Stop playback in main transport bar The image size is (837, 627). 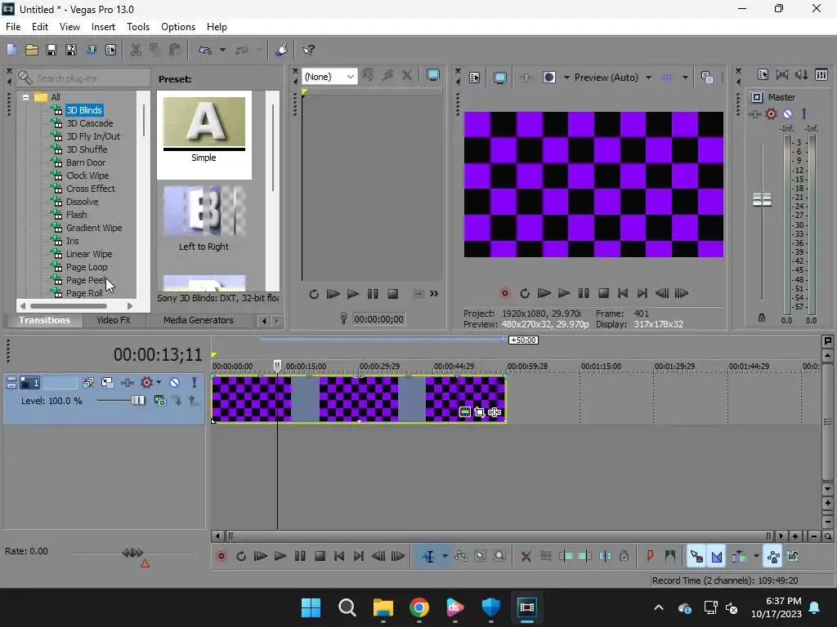pos(320,556)
